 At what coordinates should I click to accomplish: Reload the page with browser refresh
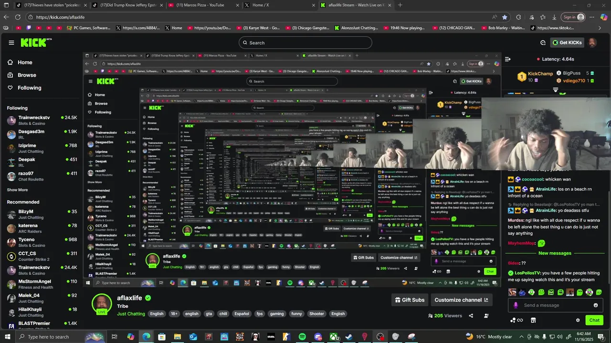tap(18, 17)
